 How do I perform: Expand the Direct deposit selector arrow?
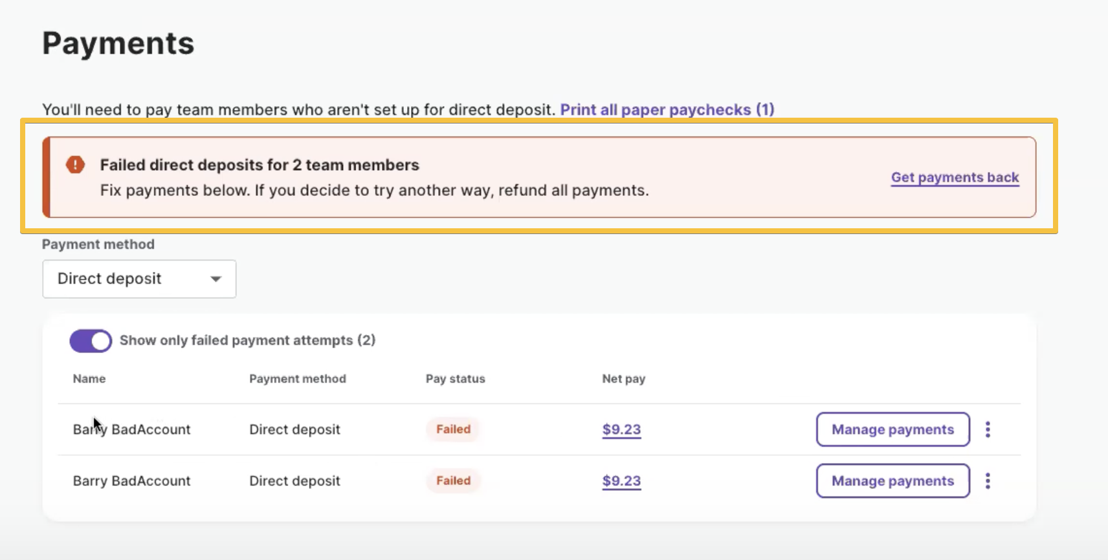215,279
